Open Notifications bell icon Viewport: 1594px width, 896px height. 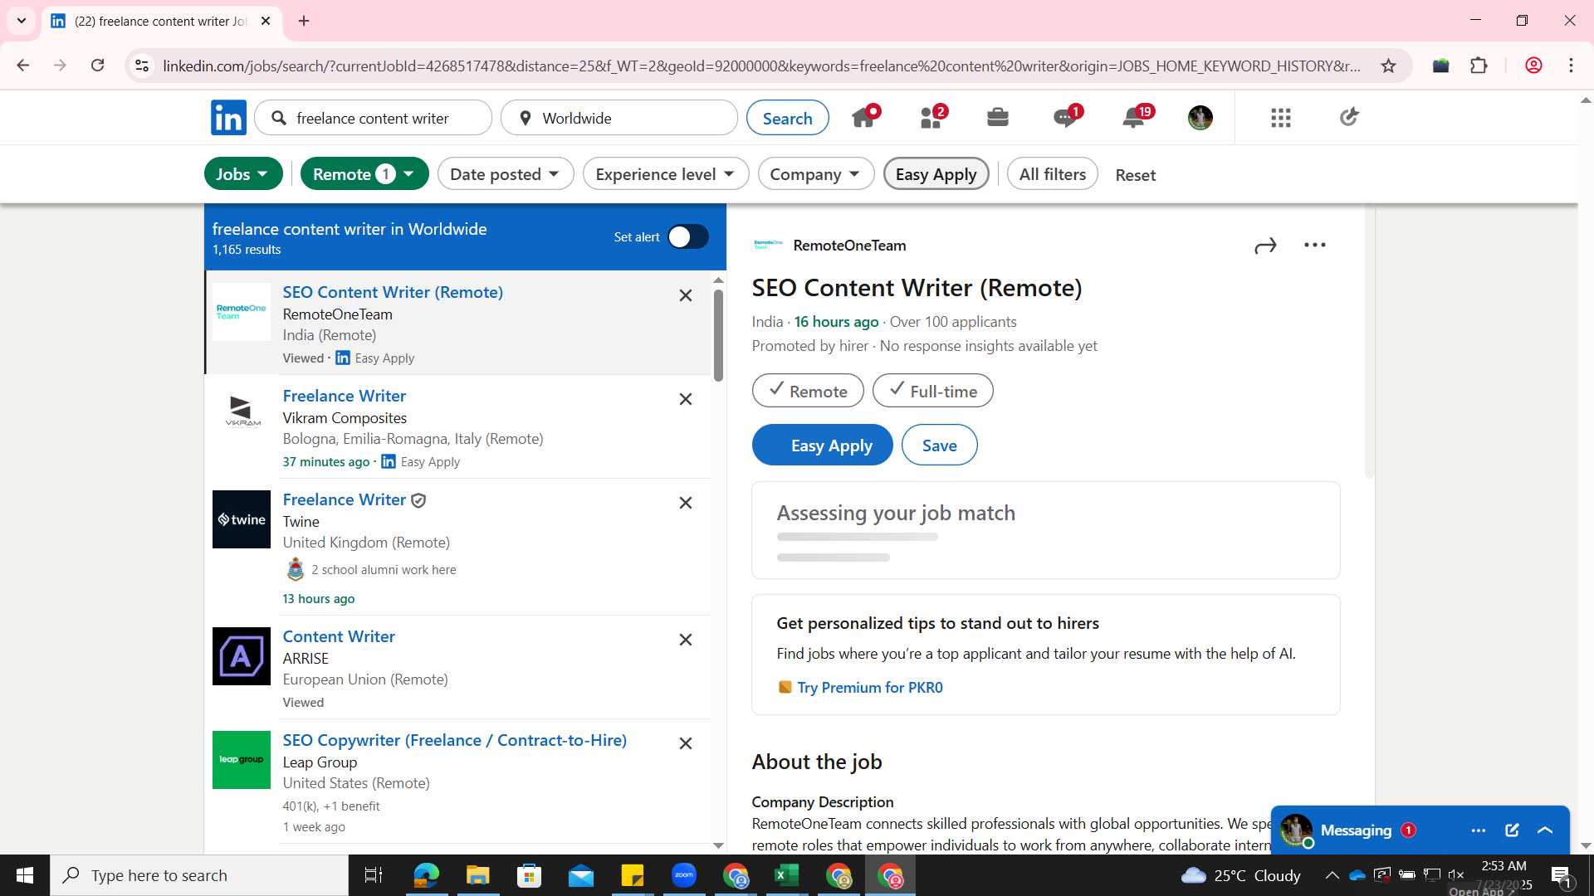[x=1134, y=117]
